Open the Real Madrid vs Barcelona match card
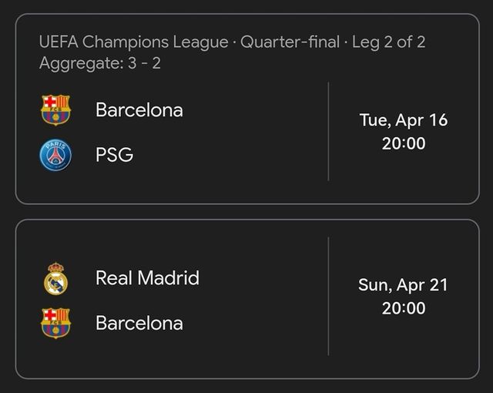This screenshot has height=393, width=493. tap(247, 299)
